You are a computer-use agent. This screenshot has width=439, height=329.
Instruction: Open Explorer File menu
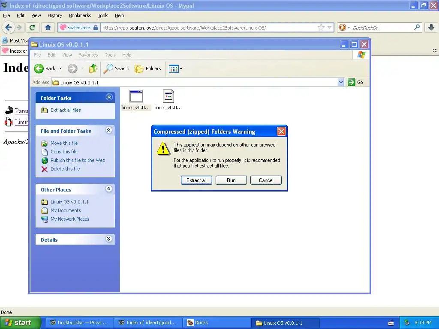point(38,55)
